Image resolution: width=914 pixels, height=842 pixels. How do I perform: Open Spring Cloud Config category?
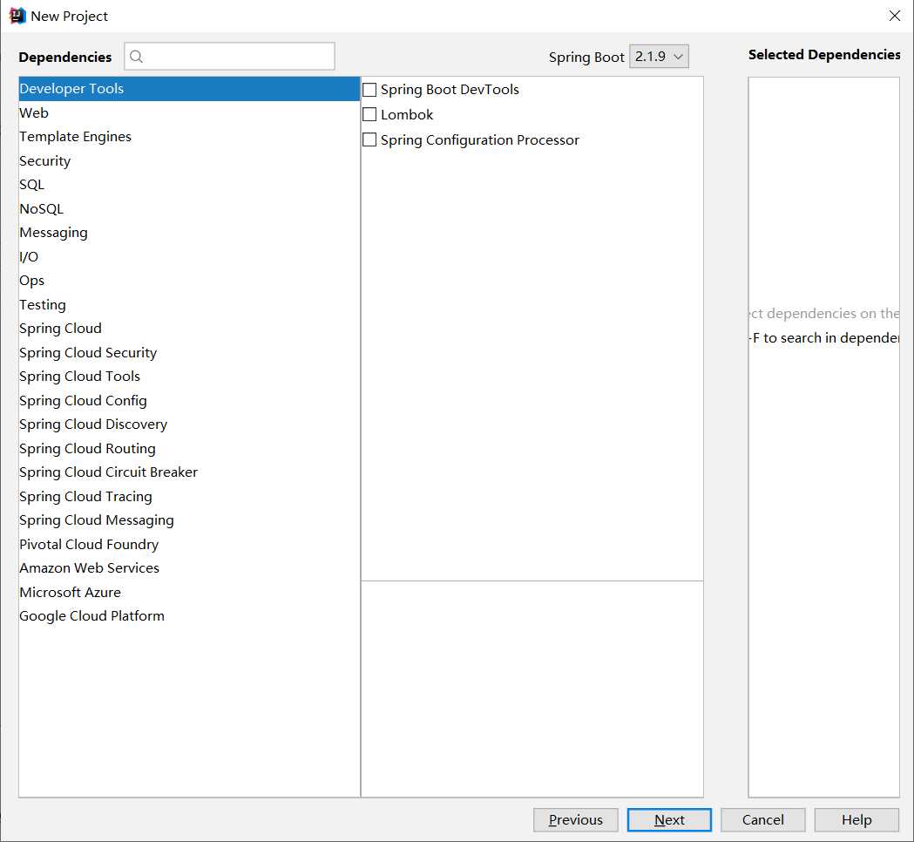[189, 401]
